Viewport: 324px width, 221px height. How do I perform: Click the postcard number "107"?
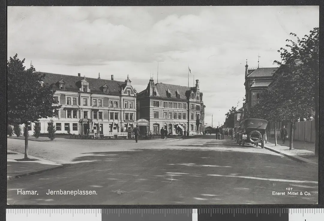click(289, 189)
